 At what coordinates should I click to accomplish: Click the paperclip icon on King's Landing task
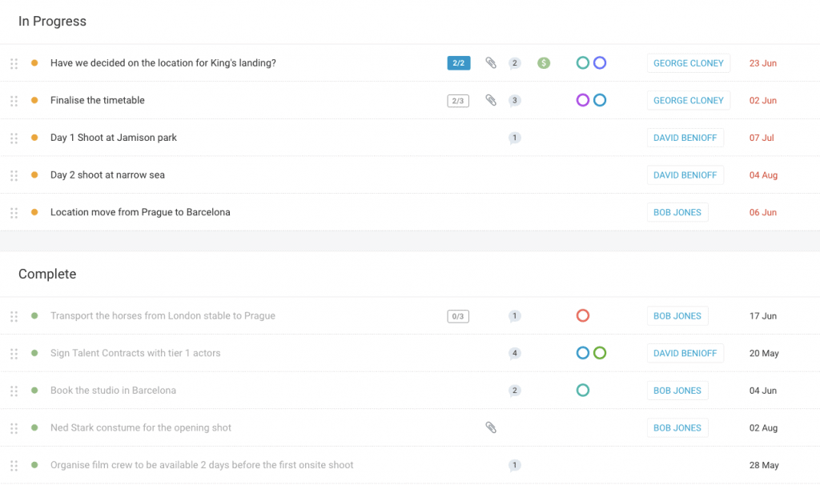pyautogui.click(x=490, y=62)
